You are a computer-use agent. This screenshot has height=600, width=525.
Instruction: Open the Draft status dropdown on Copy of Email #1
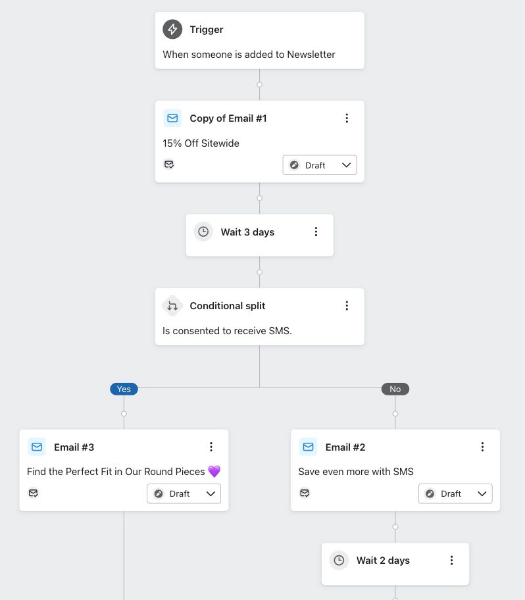pyautogui.click(x=319, y=164)
